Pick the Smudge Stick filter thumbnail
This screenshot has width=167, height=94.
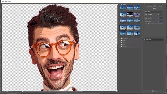pos(137,27)
